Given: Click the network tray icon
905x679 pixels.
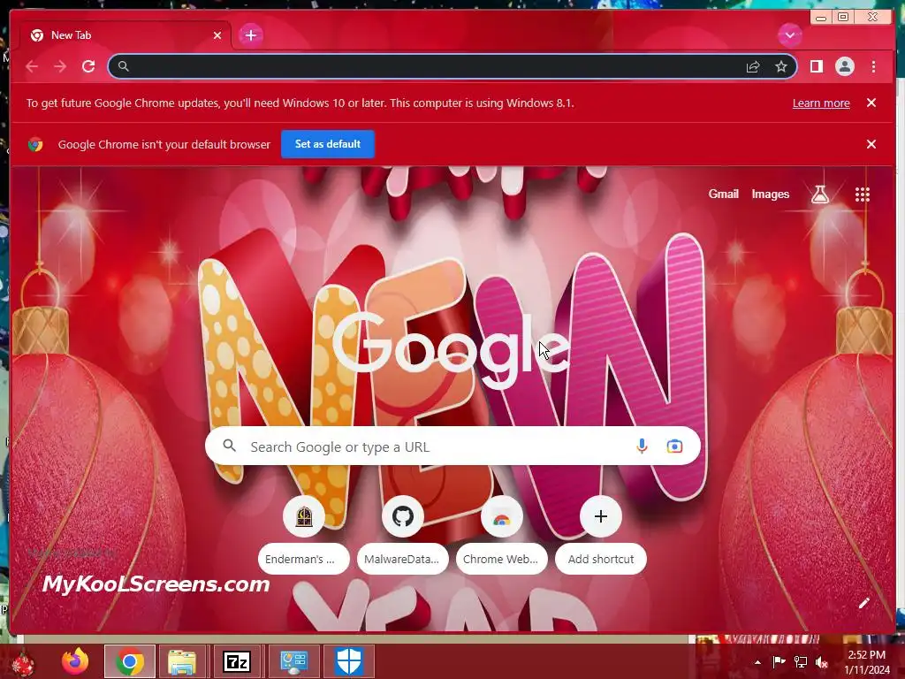Looking at the screenshot, I should click(x=801, y=661).
